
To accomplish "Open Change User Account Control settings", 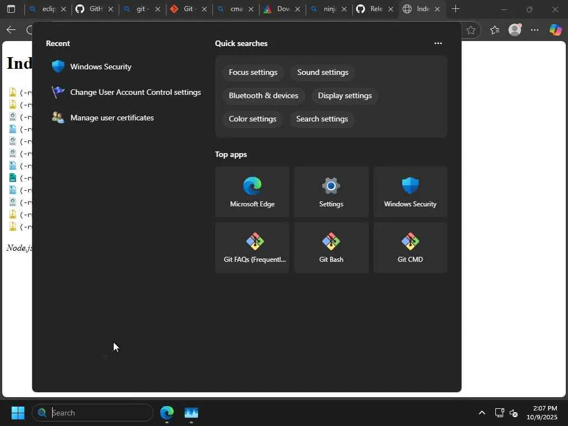I will [x=126, y=93].
